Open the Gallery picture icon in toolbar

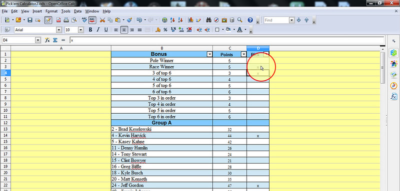pyautogui.click(x=224, y=20)
